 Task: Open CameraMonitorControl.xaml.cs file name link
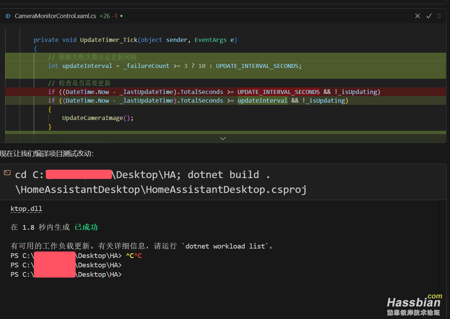tap(55, 16)
